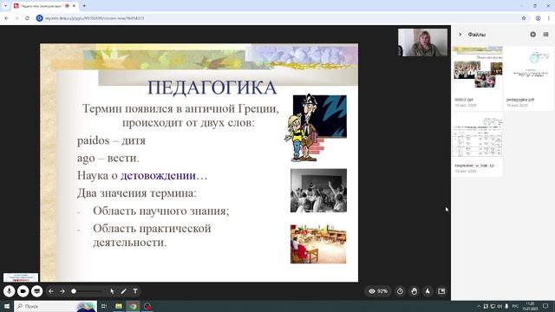Viewport: 555px width, 312px height.
Task: Toggle the screen sharing monitor button
Action: coord(36,291)
